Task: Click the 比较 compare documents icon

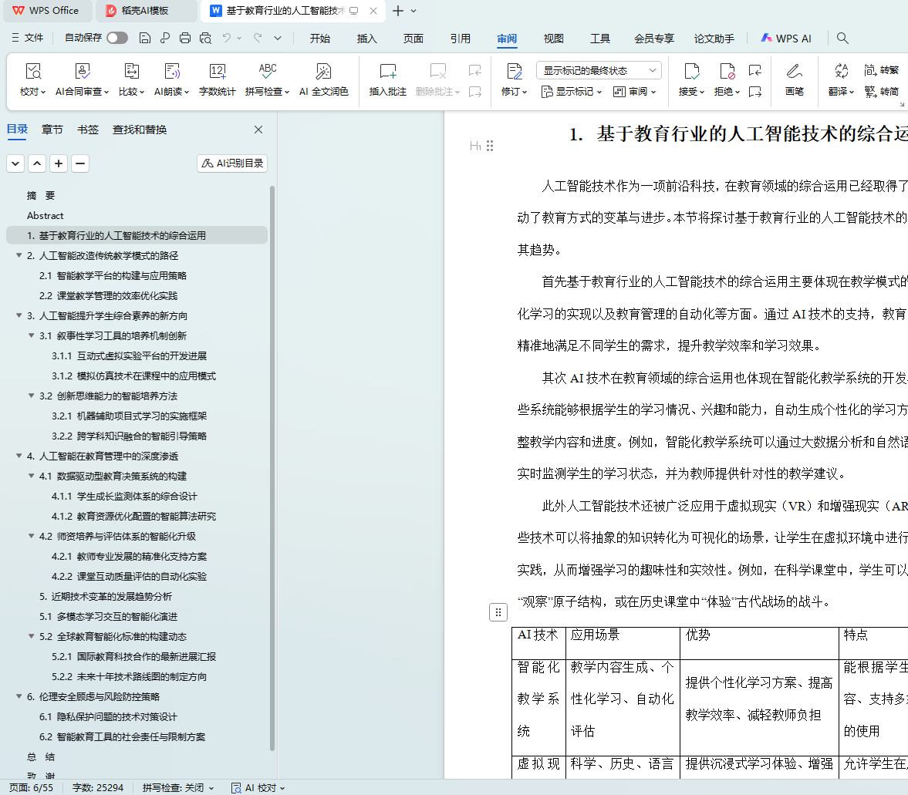Action: click(131, 72)
